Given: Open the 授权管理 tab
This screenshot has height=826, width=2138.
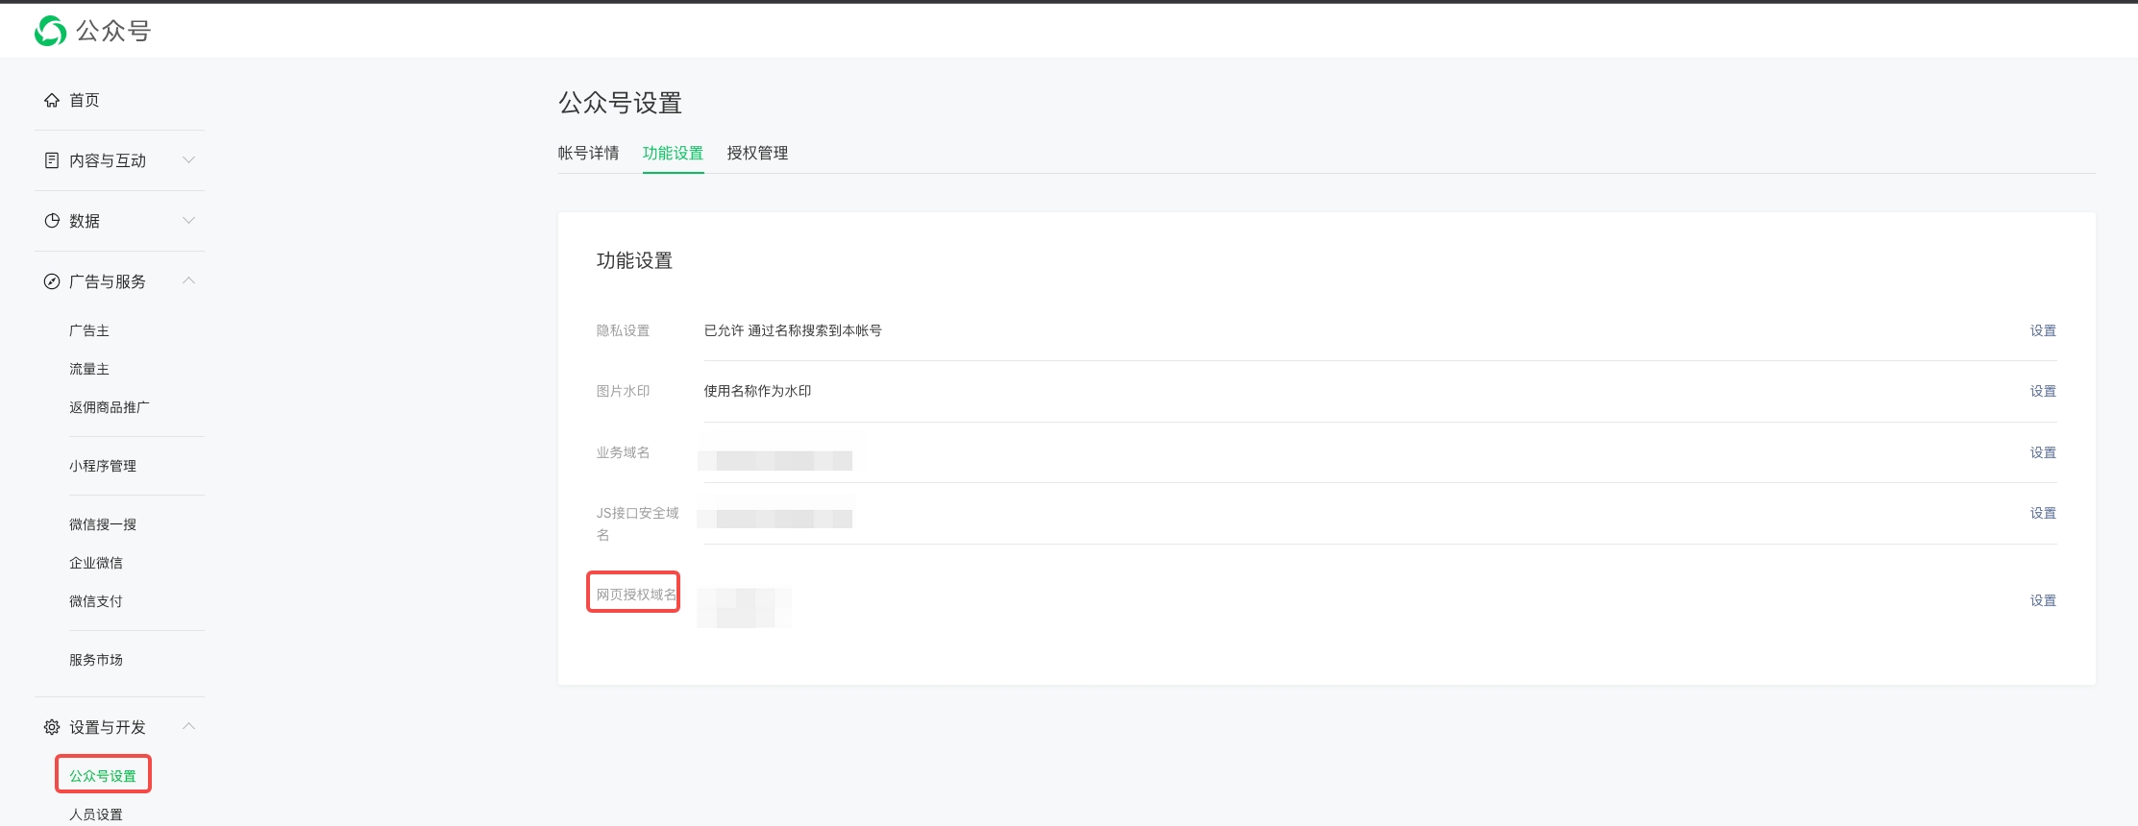Looking at the screenshot, I should (x=757, y=153).
